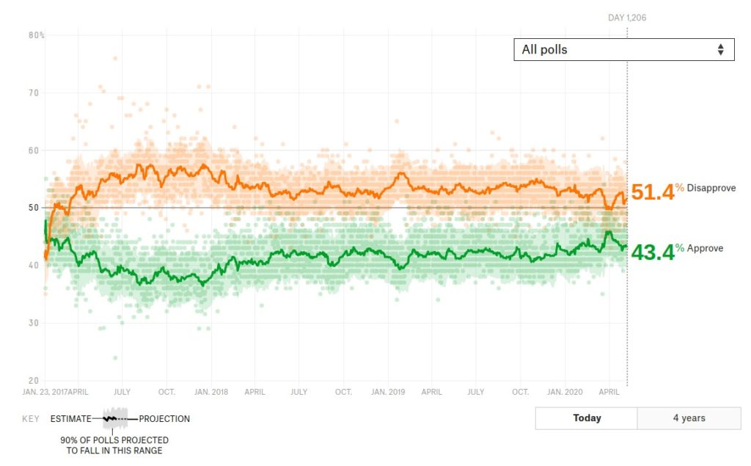Switch to the 4 years view
Viewport: 751px width, 466px height.
pyautogui.click(x=689, y=418)
